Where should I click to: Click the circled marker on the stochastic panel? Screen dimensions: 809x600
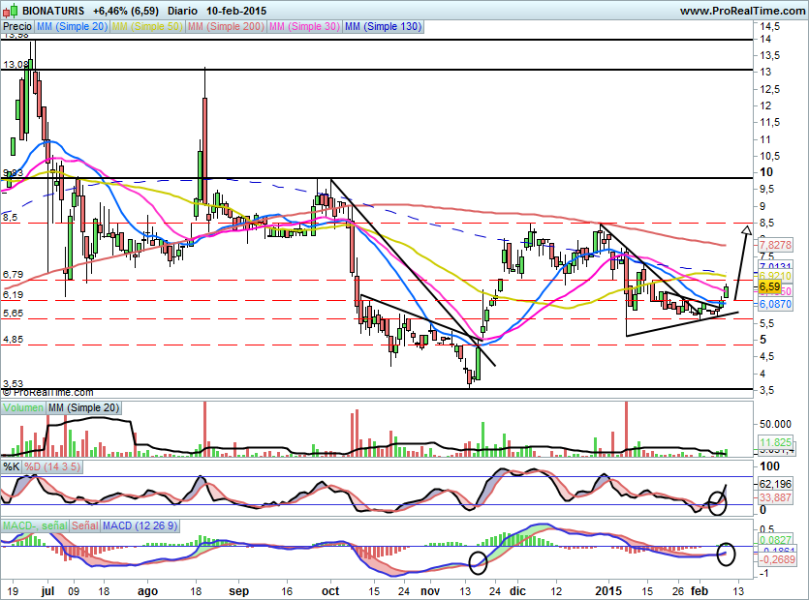[x=717, y=502]
